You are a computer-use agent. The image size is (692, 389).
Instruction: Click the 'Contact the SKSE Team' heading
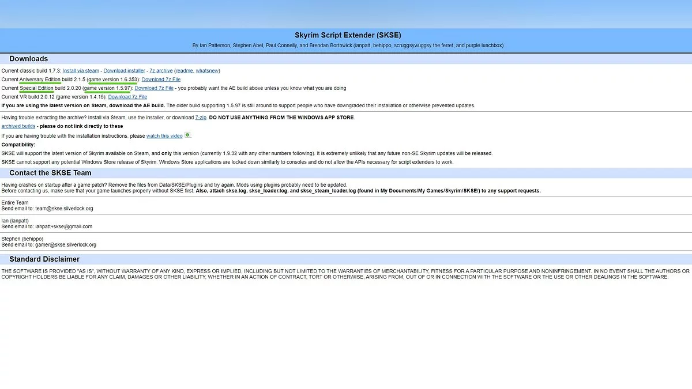tap(50, 173)
